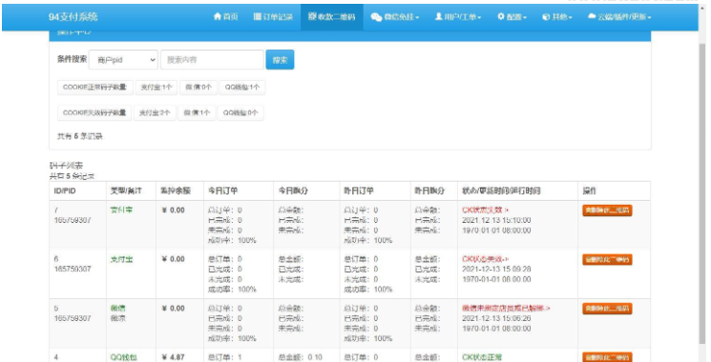The height and width of the screenshot is (362, 711).
Task: Click the red CK status link in row 7
Action: [x=485, y=210]
